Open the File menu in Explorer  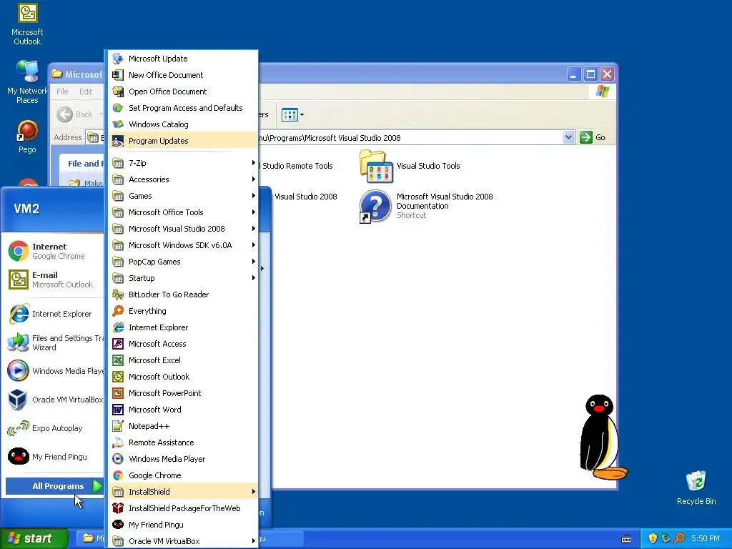62,91
